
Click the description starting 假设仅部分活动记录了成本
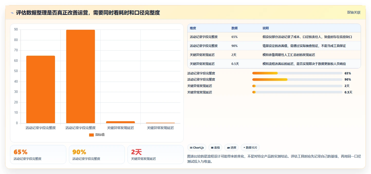coord(307,37)
